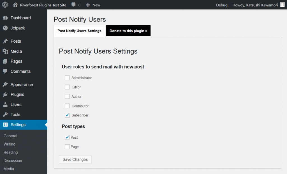Open the Donate to this plugin tab
This screenshot has width=287, height=174.
pos(128,31)
